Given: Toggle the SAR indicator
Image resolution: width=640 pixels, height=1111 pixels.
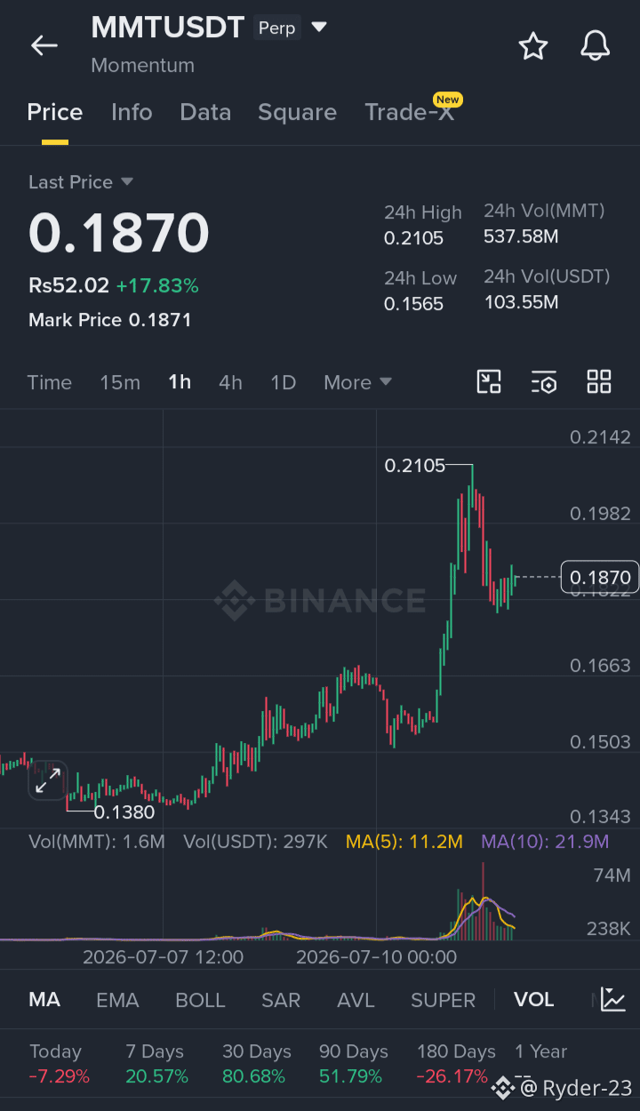Looking at the screenshot, I should [281, 1000].
